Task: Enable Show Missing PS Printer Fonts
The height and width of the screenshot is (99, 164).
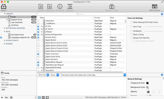Action: [132, 22]
